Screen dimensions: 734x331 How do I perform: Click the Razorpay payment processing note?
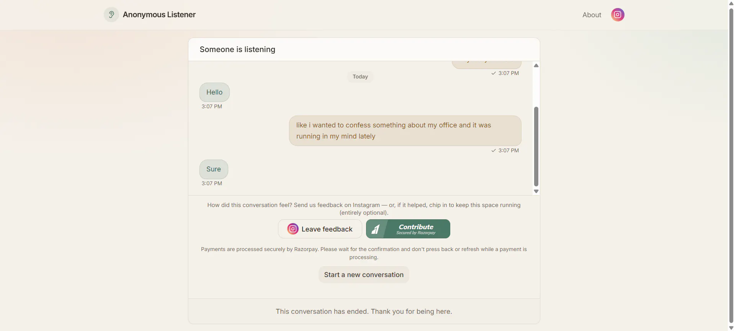coord(364,253)
